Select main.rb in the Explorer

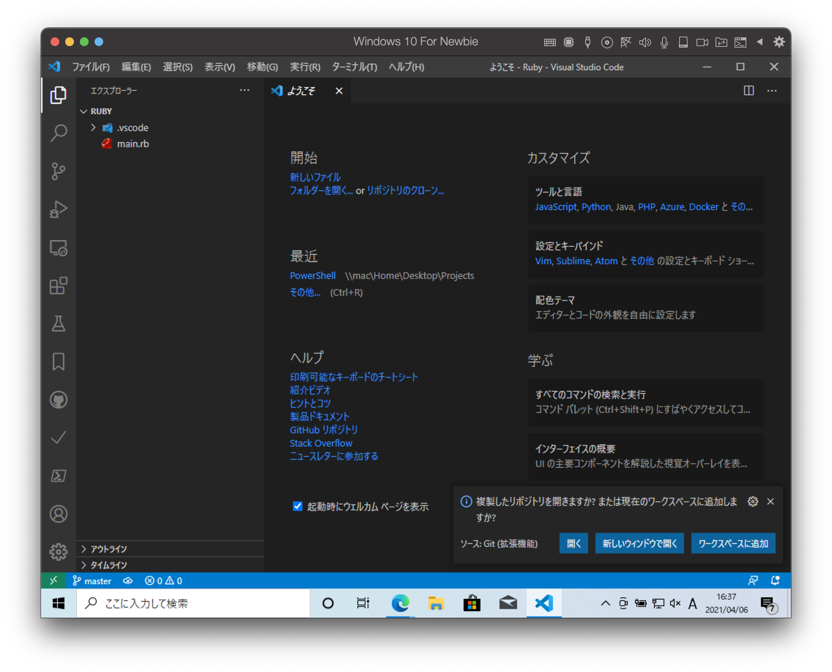[x=133, y=143]
